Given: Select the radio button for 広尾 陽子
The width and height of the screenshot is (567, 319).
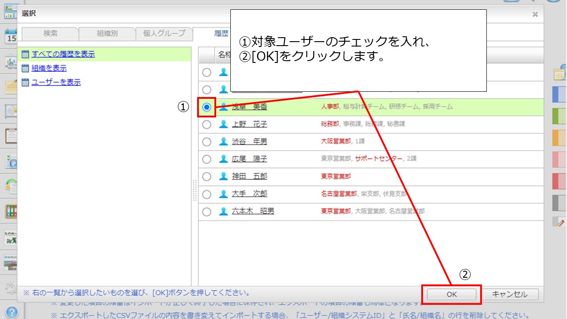Looking at the screenshot, I should pyautogui.click(x=206, y=159).
